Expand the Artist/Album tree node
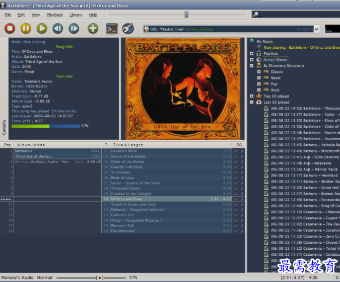Viewport: 340px width, 282px height. coord(251,59)
